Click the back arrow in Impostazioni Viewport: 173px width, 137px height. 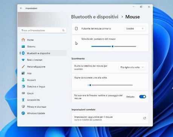[x=21, y=8]
